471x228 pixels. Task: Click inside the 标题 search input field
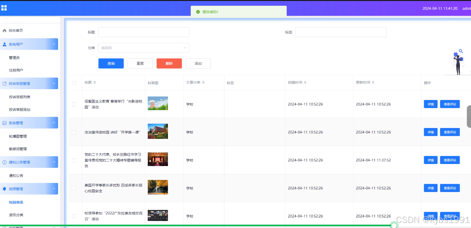pyautogui.click(x=144, y=32)
